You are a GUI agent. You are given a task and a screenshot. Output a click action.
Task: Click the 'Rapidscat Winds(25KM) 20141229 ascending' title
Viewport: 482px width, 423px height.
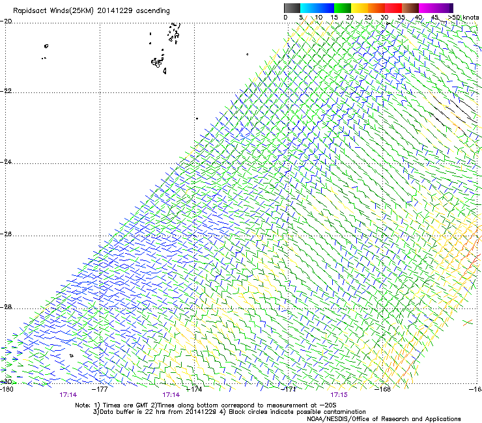coord(91,11)
